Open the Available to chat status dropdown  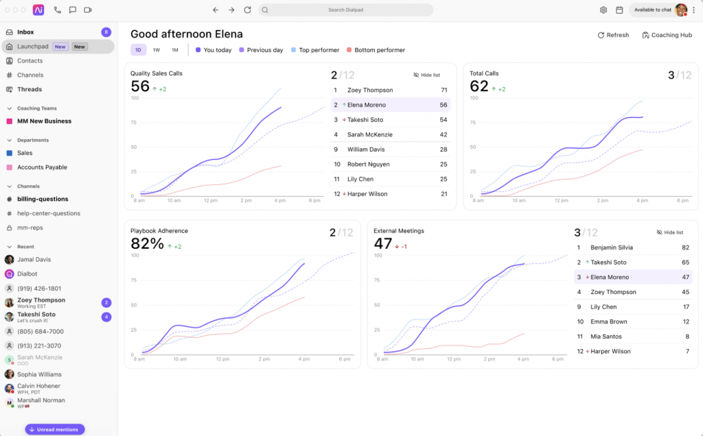click(x=652, y=10)
